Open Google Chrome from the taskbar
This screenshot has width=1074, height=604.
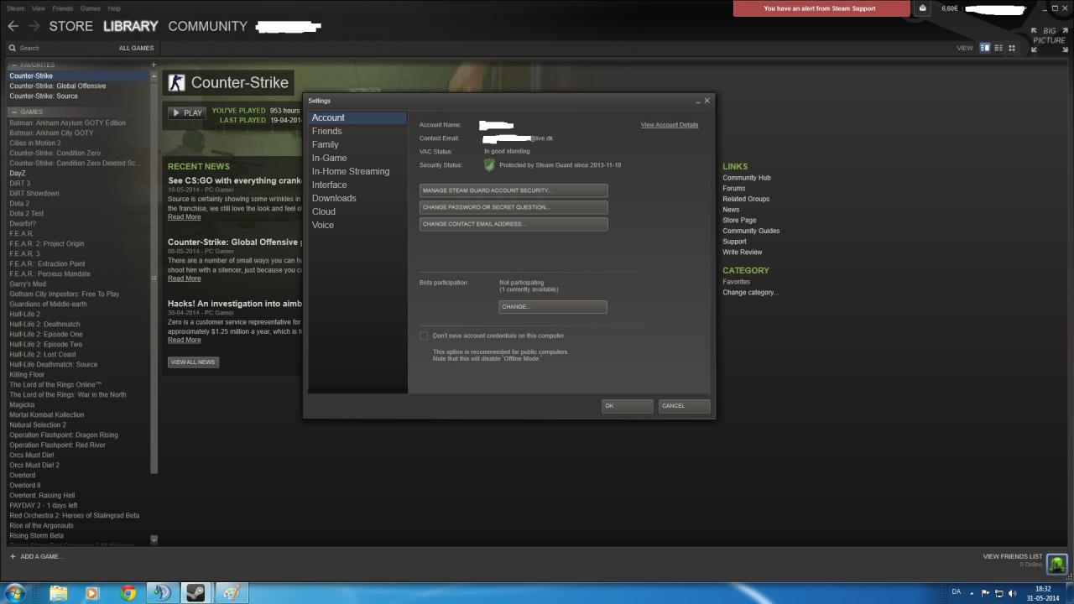128,593
